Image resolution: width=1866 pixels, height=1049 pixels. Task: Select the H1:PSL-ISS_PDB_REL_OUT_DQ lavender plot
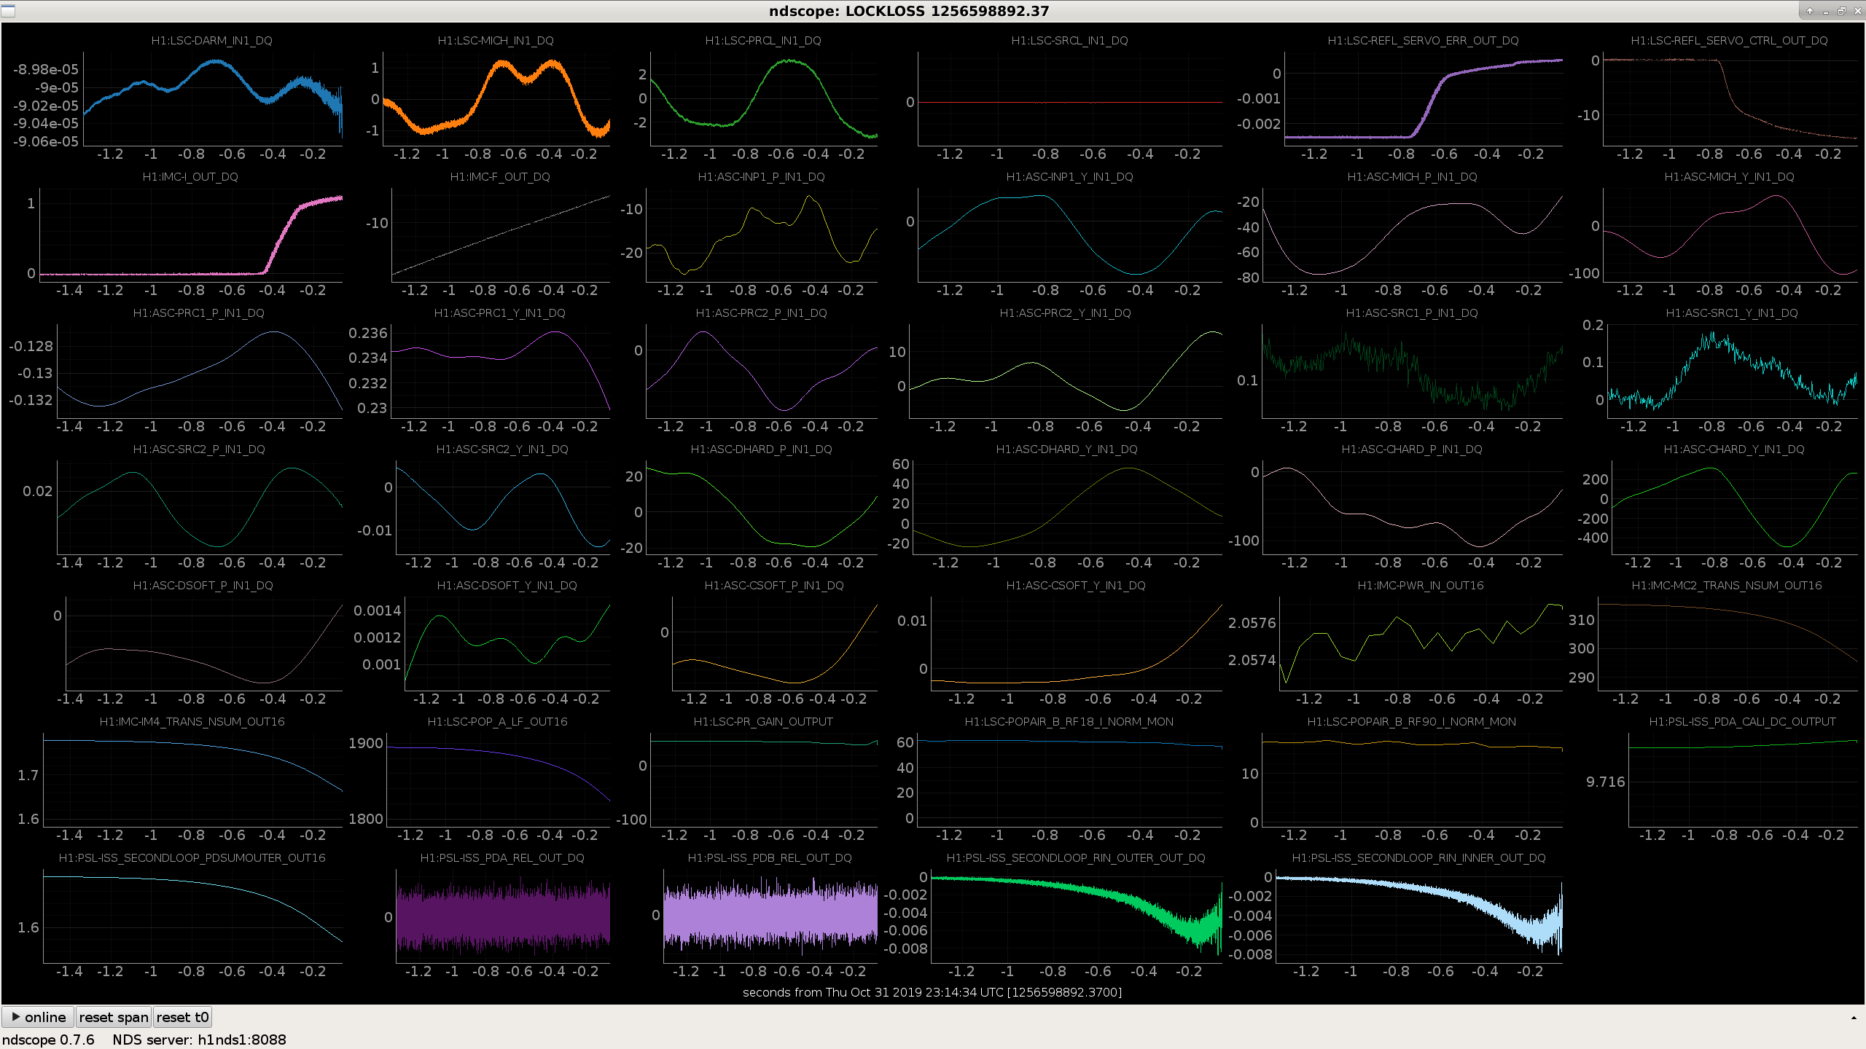[x=770, y=916]
